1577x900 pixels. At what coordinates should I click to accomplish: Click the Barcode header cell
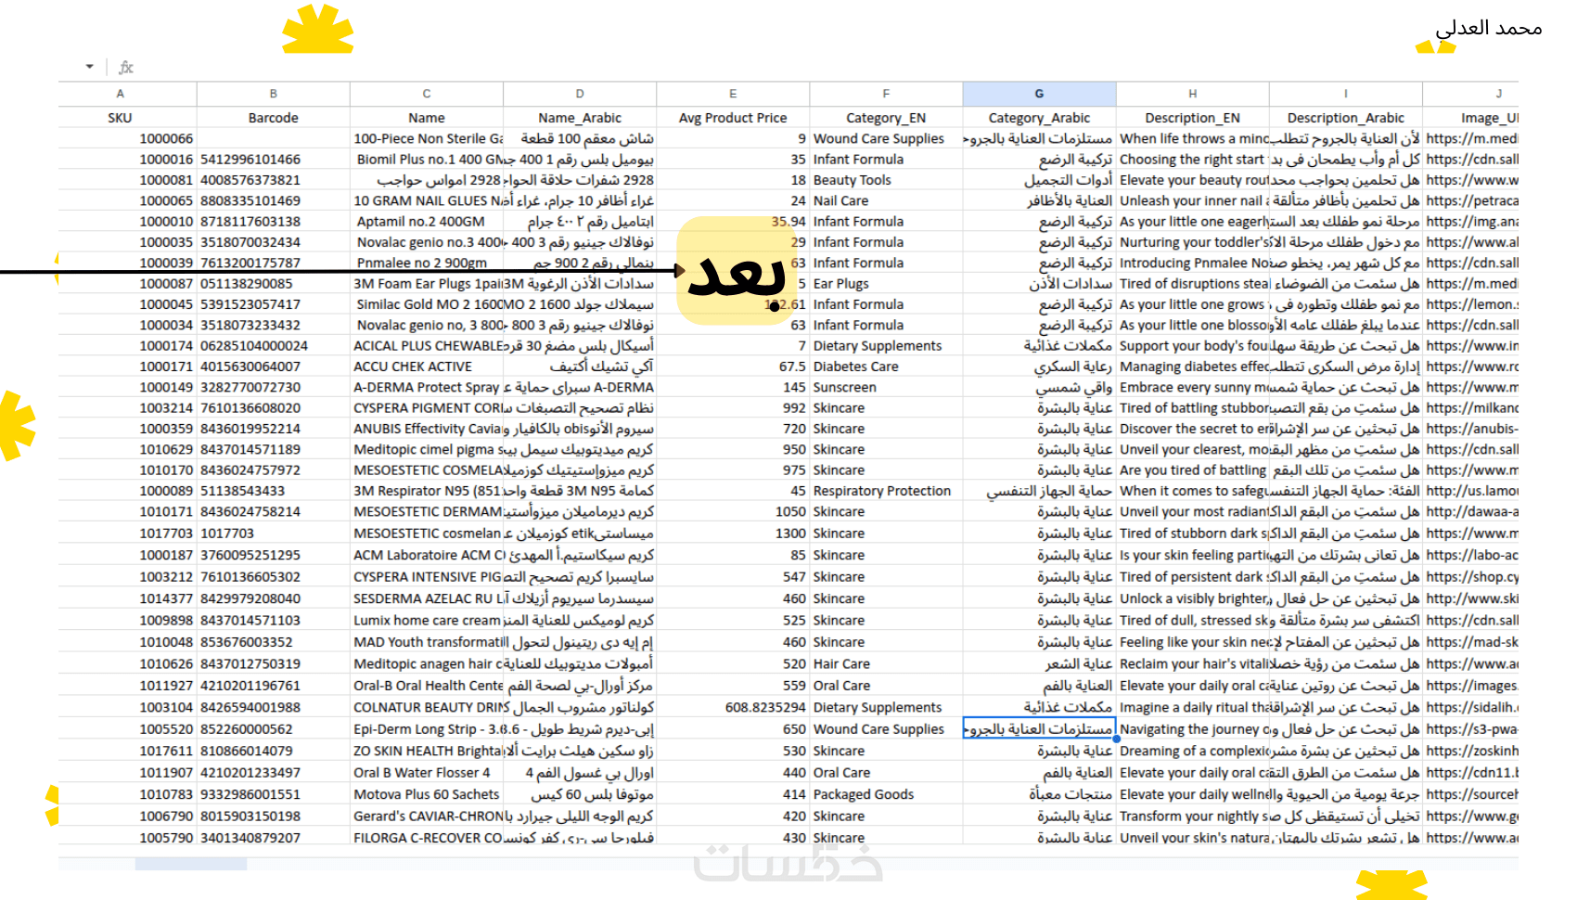coord(274,118)
